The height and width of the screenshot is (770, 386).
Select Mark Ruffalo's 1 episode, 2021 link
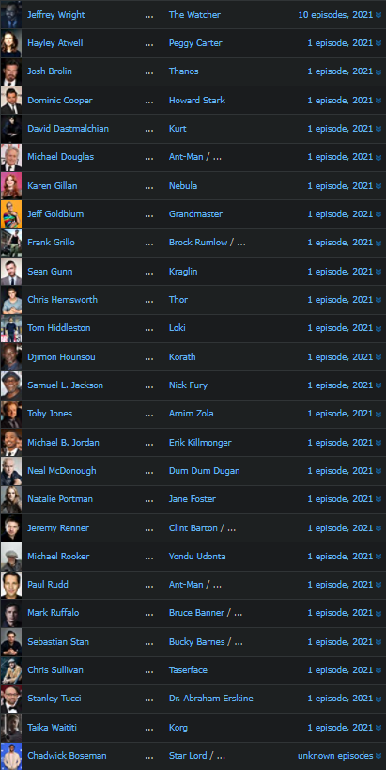click(x=340, y=613)
